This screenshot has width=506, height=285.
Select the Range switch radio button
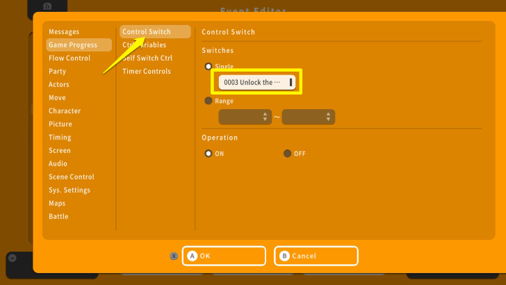click(208, 101)
